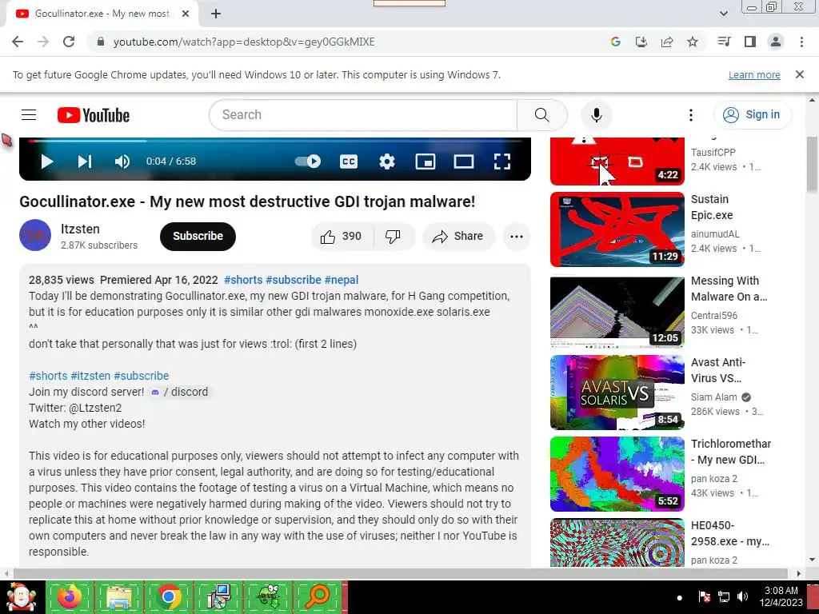Click the Google icon in address bar
Viewport: 819px width, 614px height.
615,42
